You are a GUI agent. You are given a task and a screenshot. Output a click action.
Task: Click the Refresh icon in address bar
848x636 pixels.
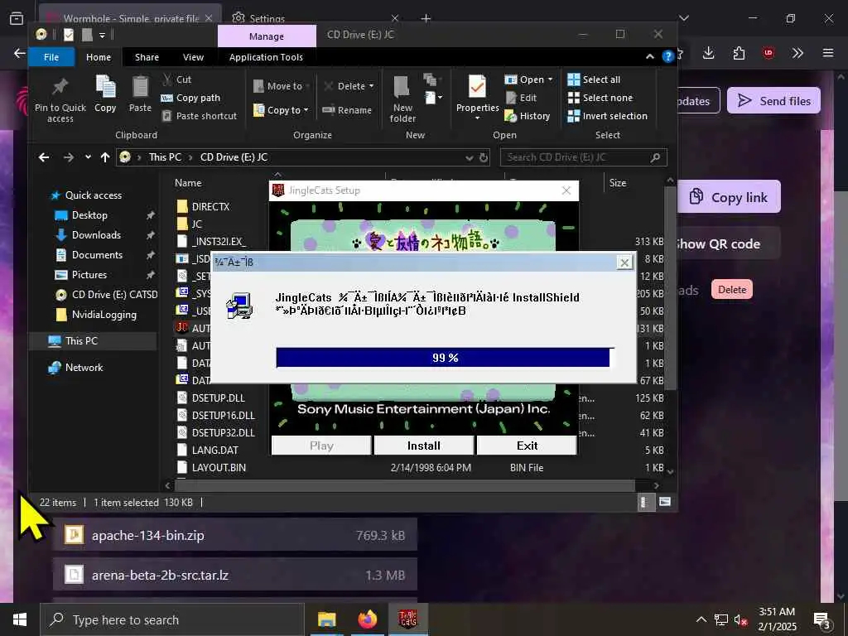click(x=484, y=157)
